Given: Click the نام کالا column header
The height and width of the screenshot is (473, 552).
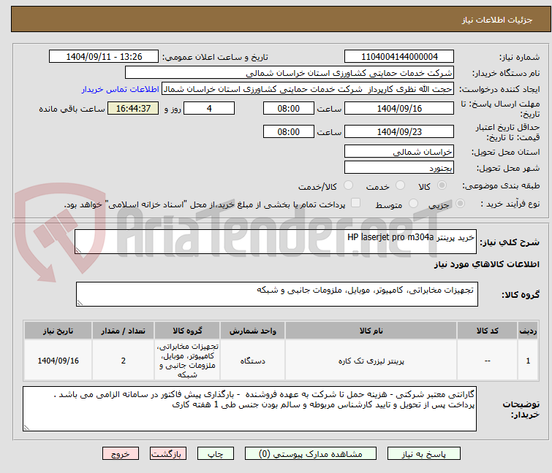Looking at the screenshot, I should pyautogui.click(x=371, y=331).
